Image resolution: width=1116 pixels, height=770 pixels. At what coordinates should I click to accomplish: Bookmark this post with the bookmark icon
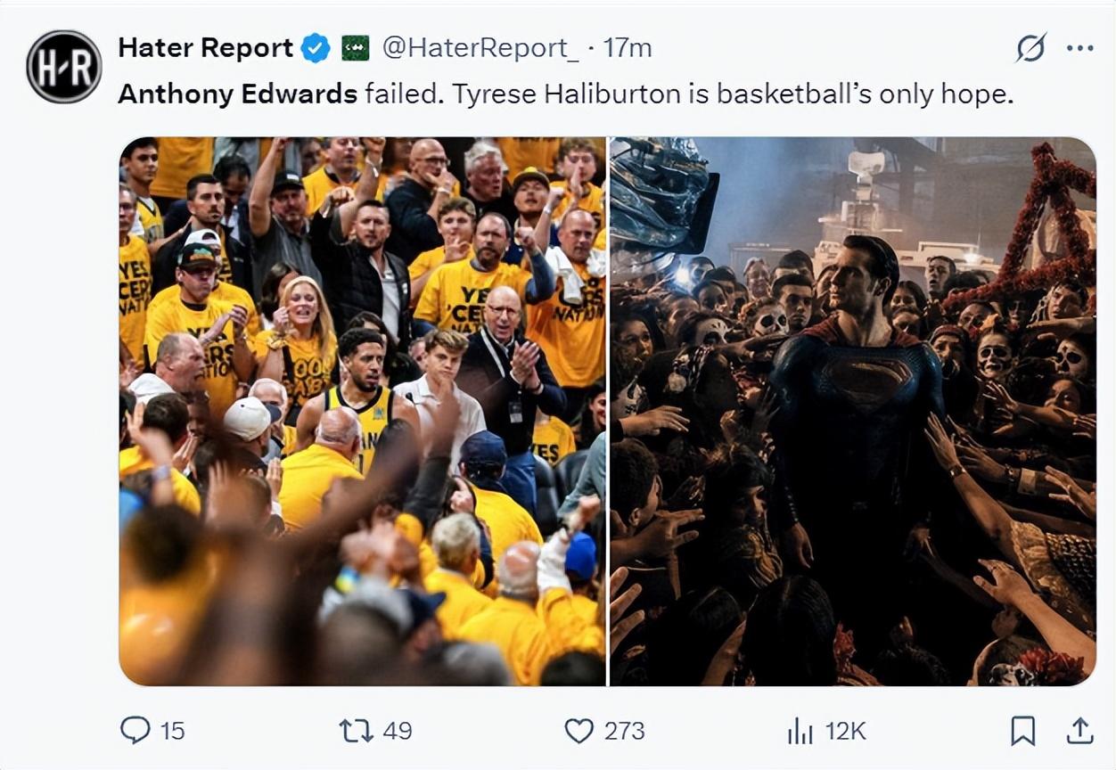(x=1022, y=731)
